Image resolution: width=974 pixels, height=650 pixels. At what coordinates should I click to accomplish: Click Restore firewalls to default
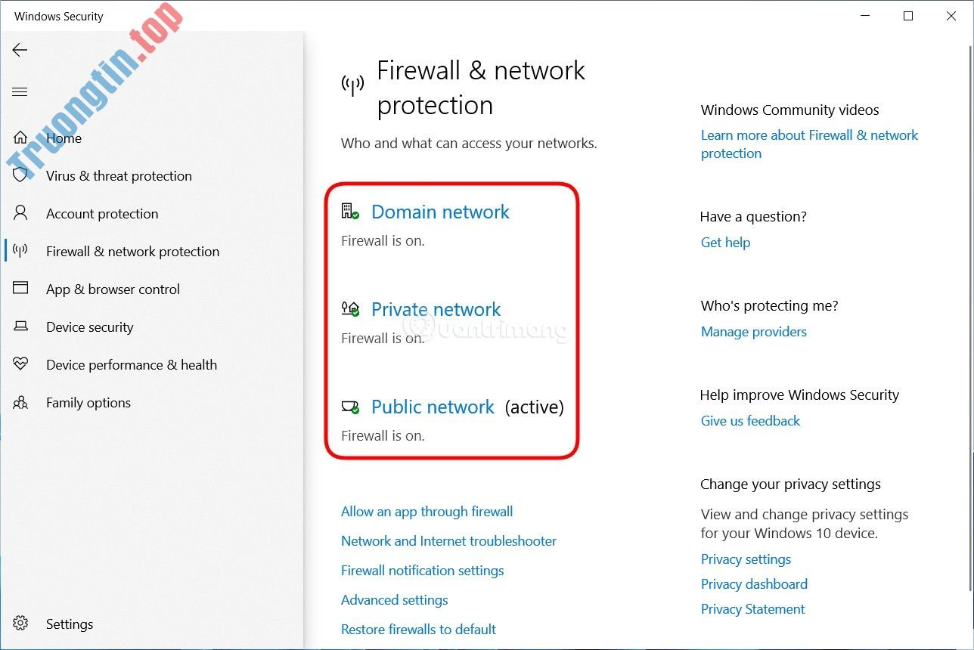(x=418, y=630)
